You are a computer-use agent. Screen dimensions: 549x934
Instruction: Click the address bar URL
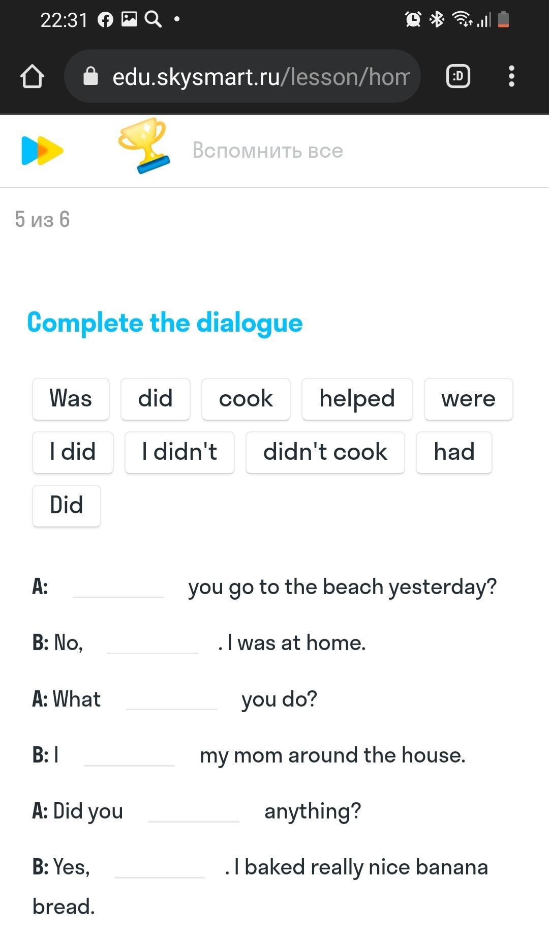pyautogui.click(x=260, y=77)
